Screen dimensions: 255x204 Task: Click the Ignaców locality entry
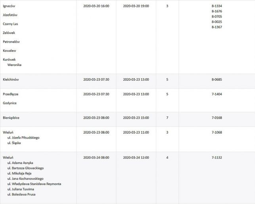coord(10,6)
